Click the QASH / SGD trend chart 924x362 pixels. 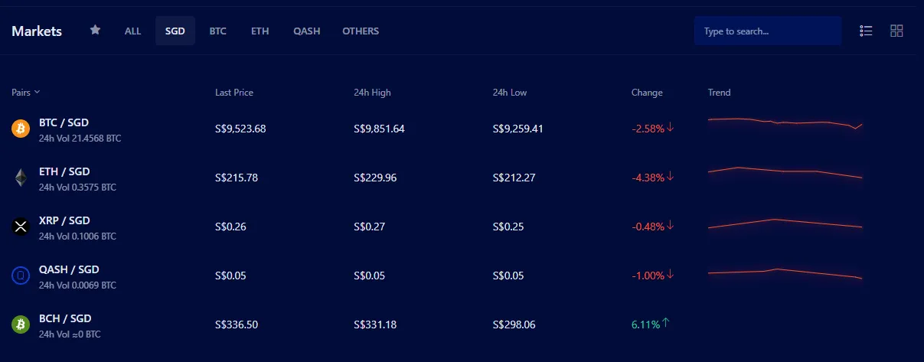coord(785,273)
